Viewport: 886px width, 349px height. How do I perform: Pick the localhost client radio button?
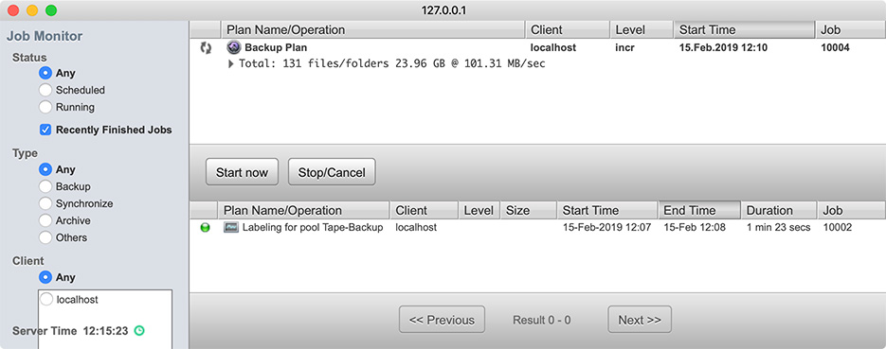click(x=46, y=300)
